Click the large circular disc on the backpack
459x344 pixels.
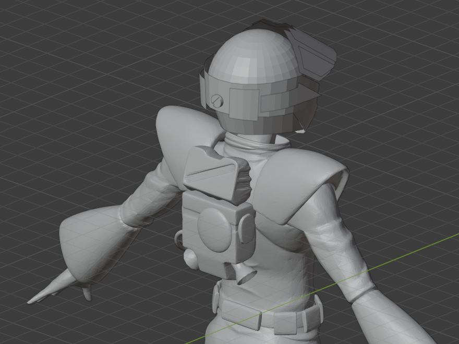(x=214, y=230)
